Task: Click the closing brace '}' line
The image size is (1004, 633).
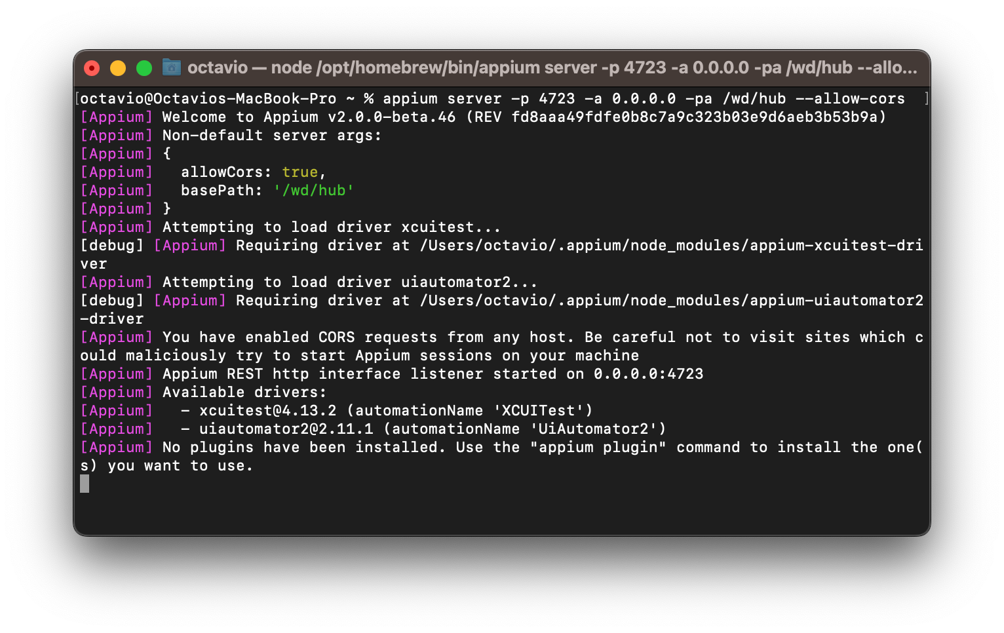Action: coord(125,208)
